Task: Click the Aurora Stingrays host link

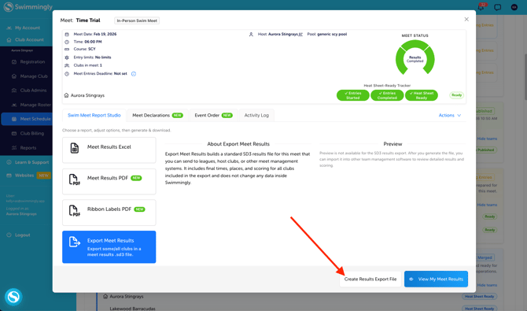Action: [285, 34]
